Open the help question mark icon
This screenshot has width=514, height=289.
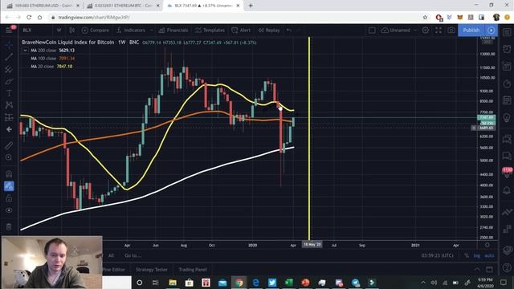click(507, 268)
